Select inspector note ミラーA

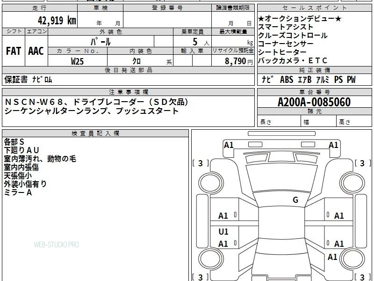(x=18, y=192)
